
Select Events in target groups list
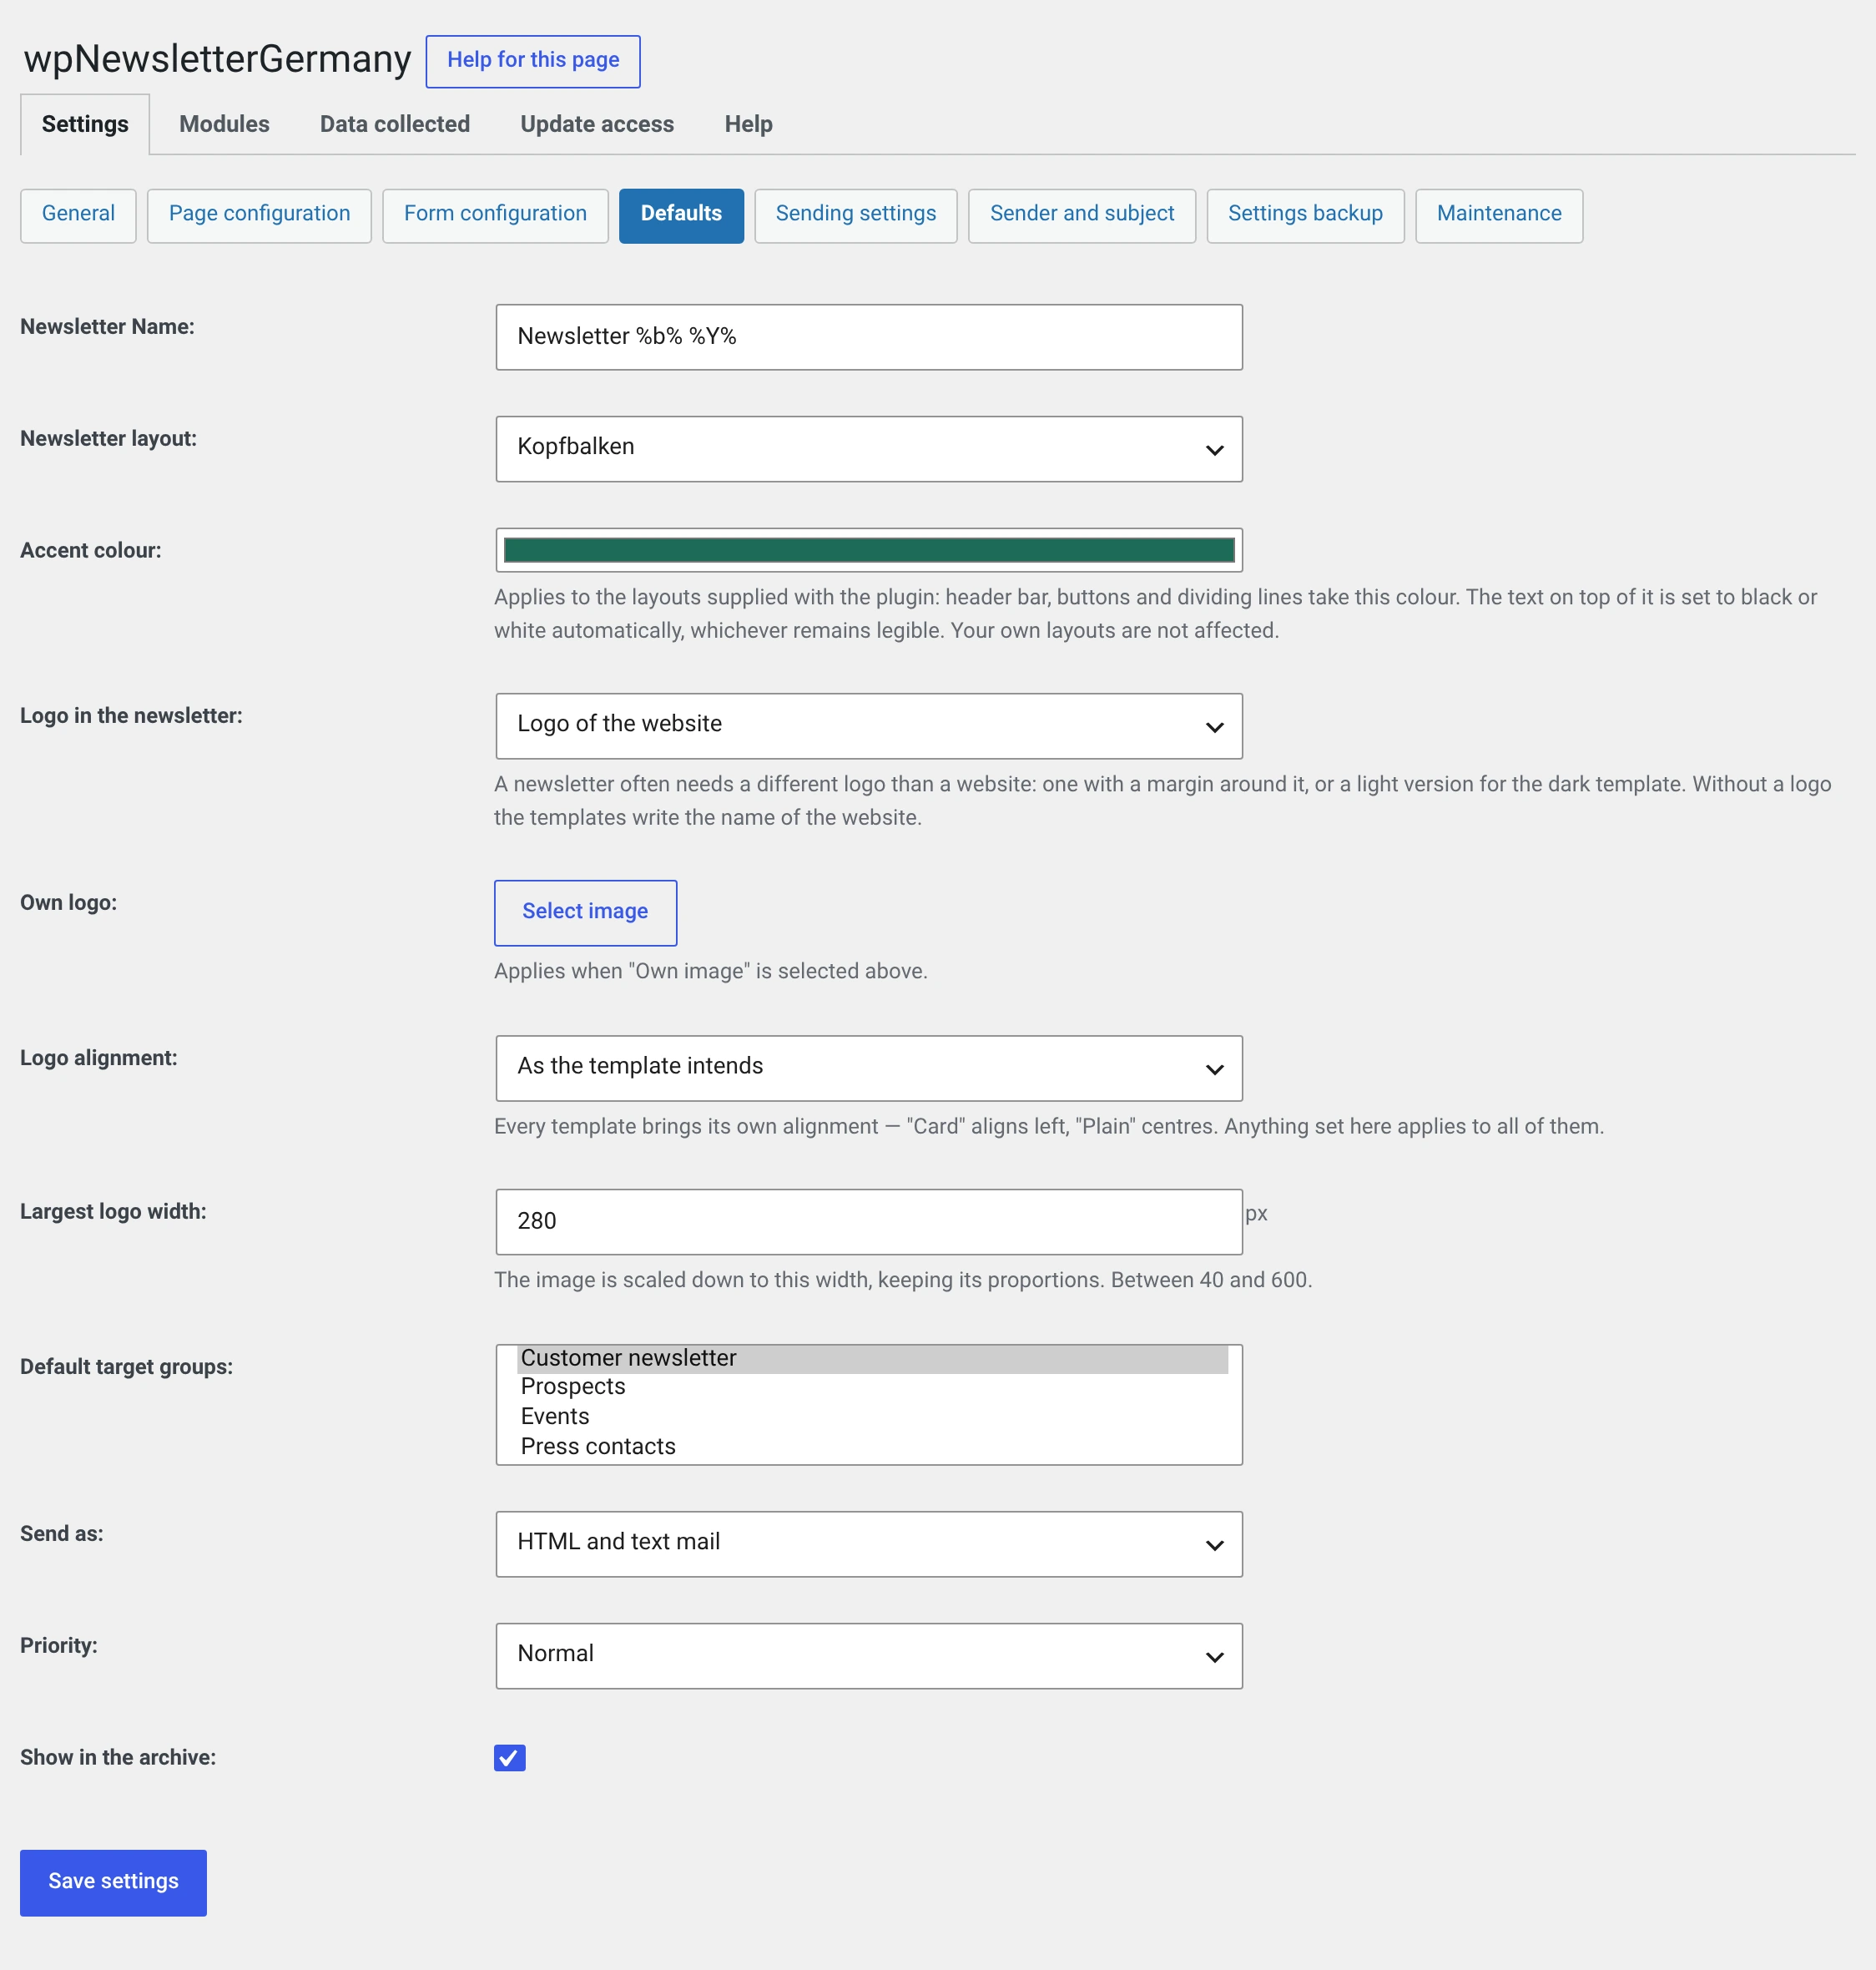click(872, 1417)
